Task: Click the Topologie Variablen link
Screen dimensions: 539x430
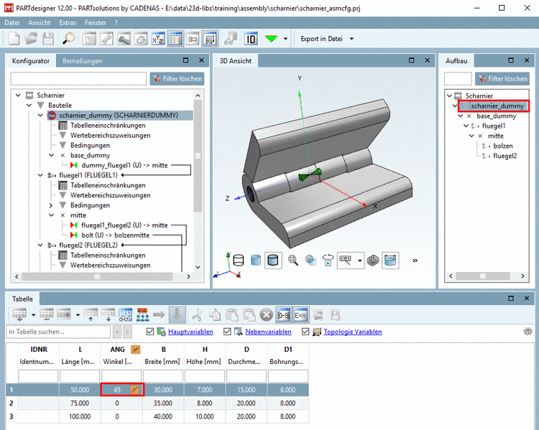Action: pyautogui.click(x=353, y=332)
